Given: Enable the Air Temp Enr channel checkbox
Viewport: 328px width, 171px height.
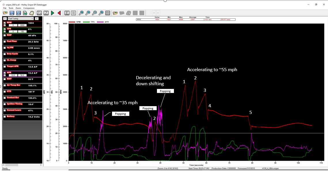Looking at the screenshot, I should point(5,85).
